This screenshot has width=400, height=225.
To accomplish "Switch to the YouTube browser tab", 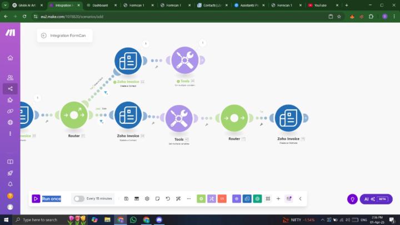I will coord(321,5).
